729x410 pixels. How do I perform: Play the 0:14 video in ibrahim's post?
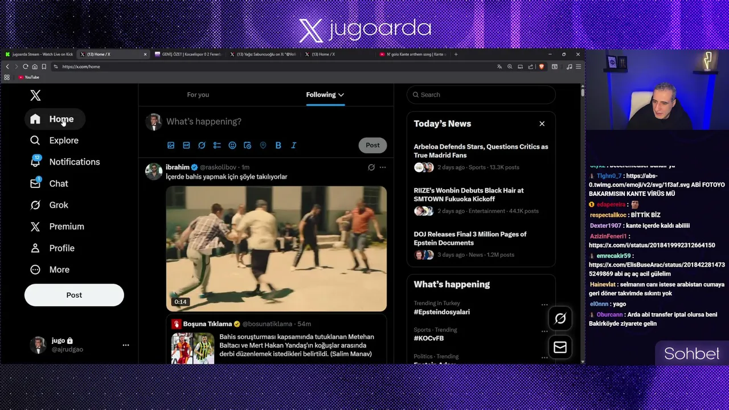point(276,249)
